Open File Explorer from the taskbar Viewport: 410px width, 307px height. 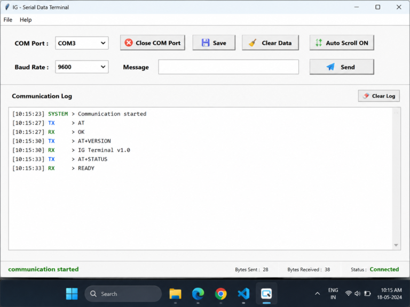coord(175,294)
